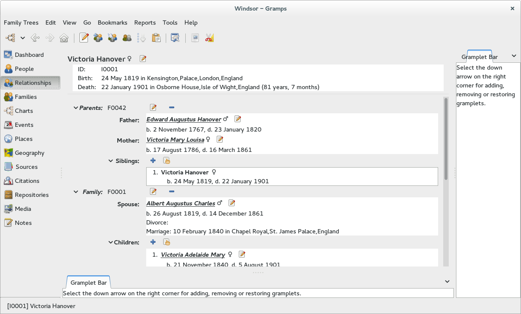Go forward to the next person in history

point(50,38)
